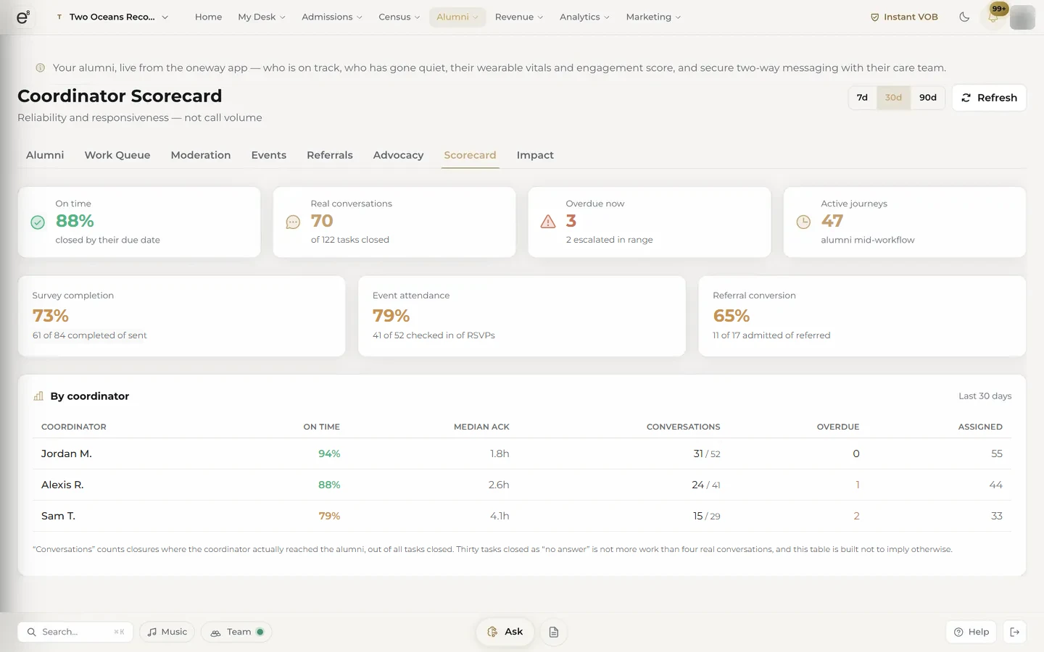Click the Survey completion 73% card
Screen dimensions: 1044x652
click(181, 316)
